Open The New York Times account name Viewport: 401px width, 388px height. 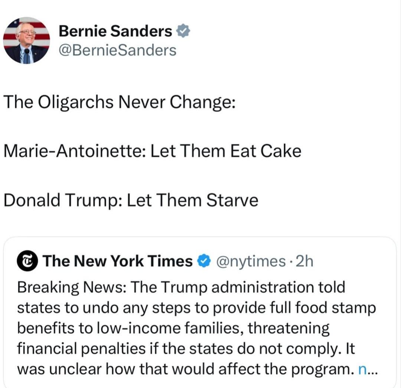coord(118,261)
